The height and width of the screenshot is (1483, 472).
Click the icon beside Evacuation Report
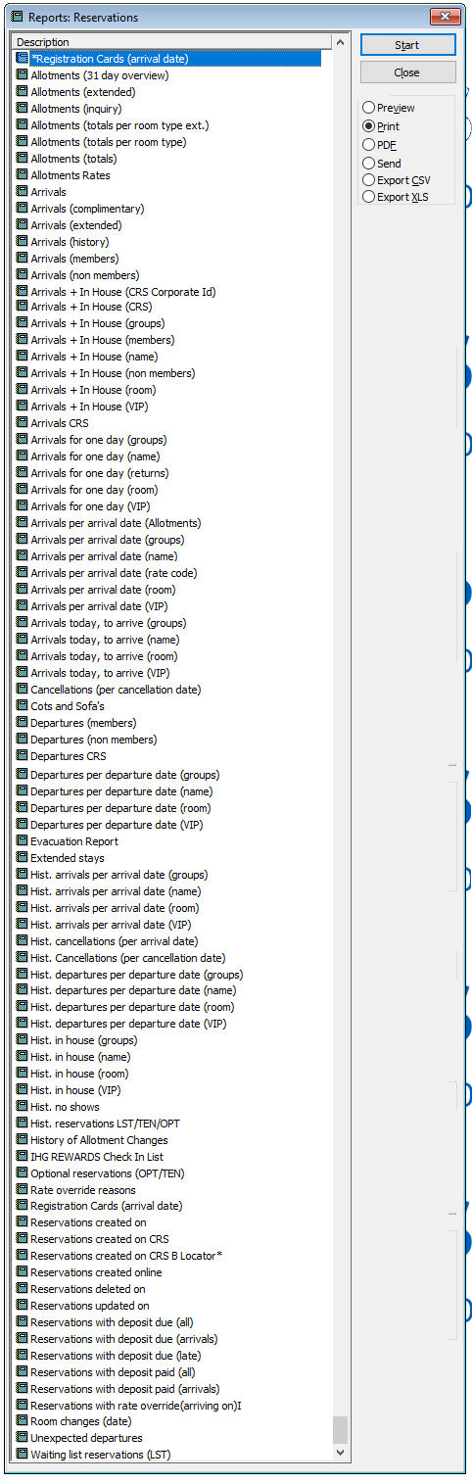23,841
